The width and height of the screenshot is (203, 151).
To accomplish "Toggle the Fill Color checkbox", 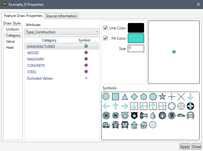I will [x=105, y=38].
